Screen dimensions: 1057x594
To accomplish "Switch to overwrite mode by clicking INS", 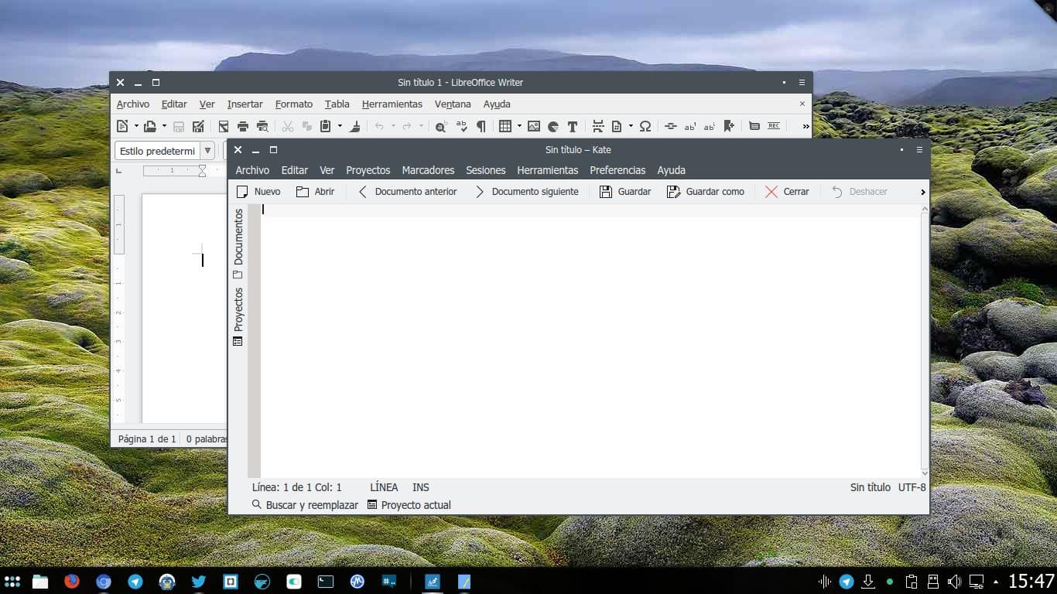I will pyautogui.click(x=420, y=486).
